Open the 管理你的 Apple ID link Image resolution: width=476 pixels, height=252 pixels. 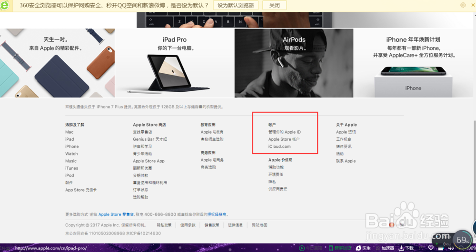(285, 132)
